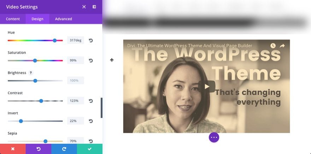Click the Hue slider handle

tap(55, 41)
